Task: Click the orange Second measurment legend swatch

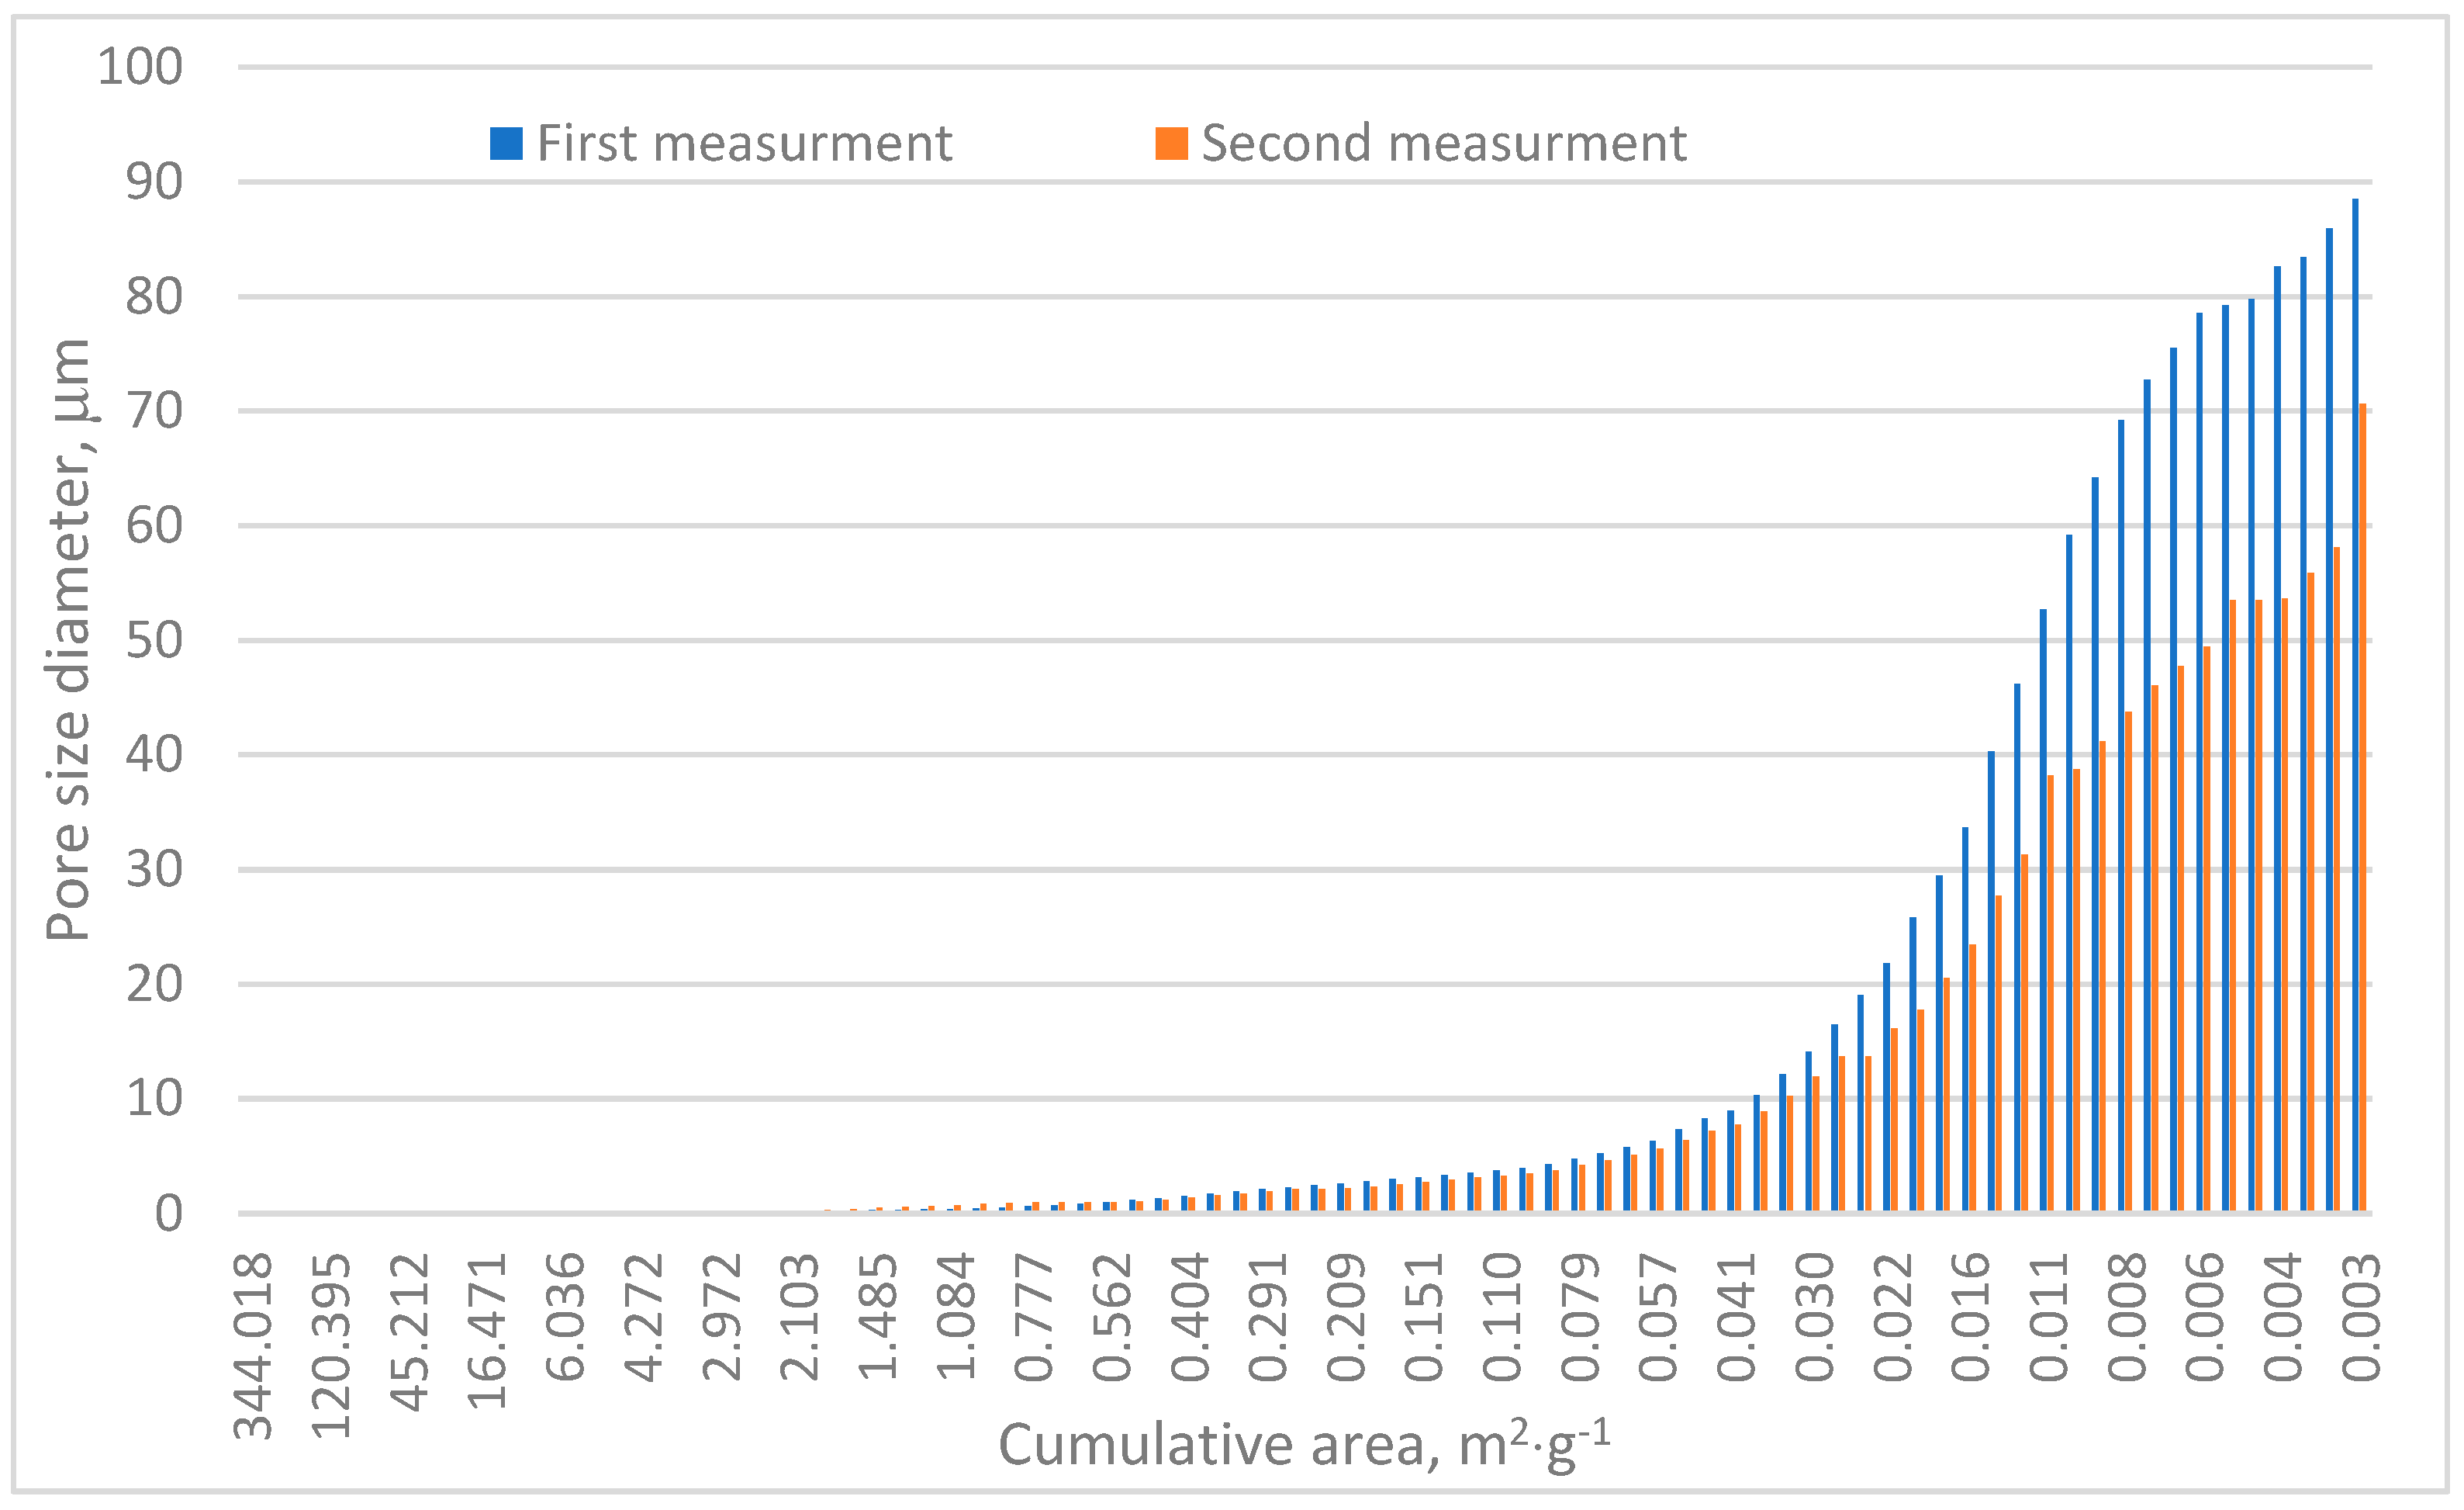Action: [x=1171, y=143]
